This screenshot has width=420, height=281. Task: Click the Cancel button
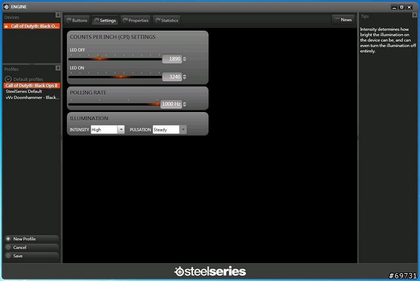pyautogui.click(x=31, y=248)
